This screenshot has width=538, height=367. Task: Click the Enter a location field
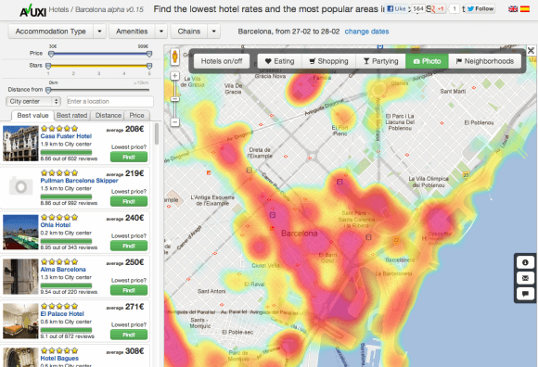coord(110,101)
